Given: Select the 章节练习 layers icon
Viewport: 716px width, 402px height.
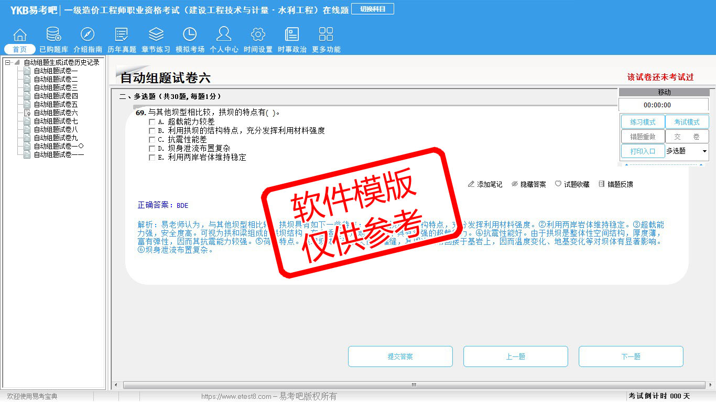Looking at the screenshot, I should click(156, 35).
